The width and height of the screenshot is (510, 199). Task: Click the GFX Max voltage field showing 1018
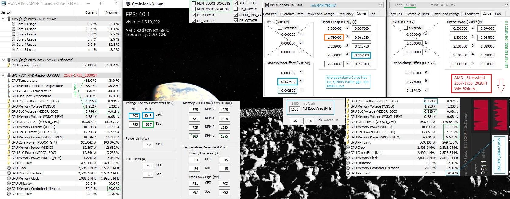[148, 115]
